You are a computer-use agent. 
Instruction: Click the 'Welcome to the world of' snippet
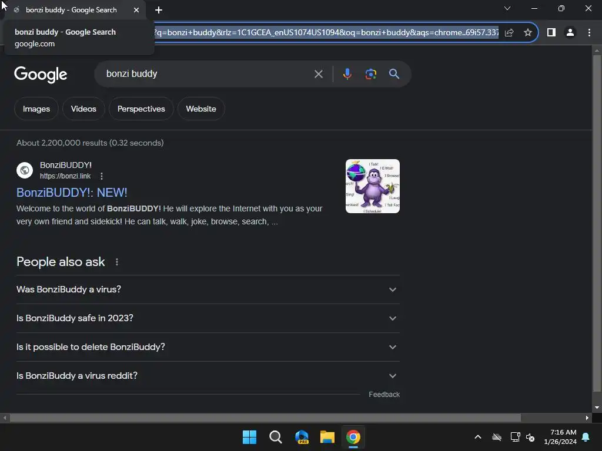[61, 208]
